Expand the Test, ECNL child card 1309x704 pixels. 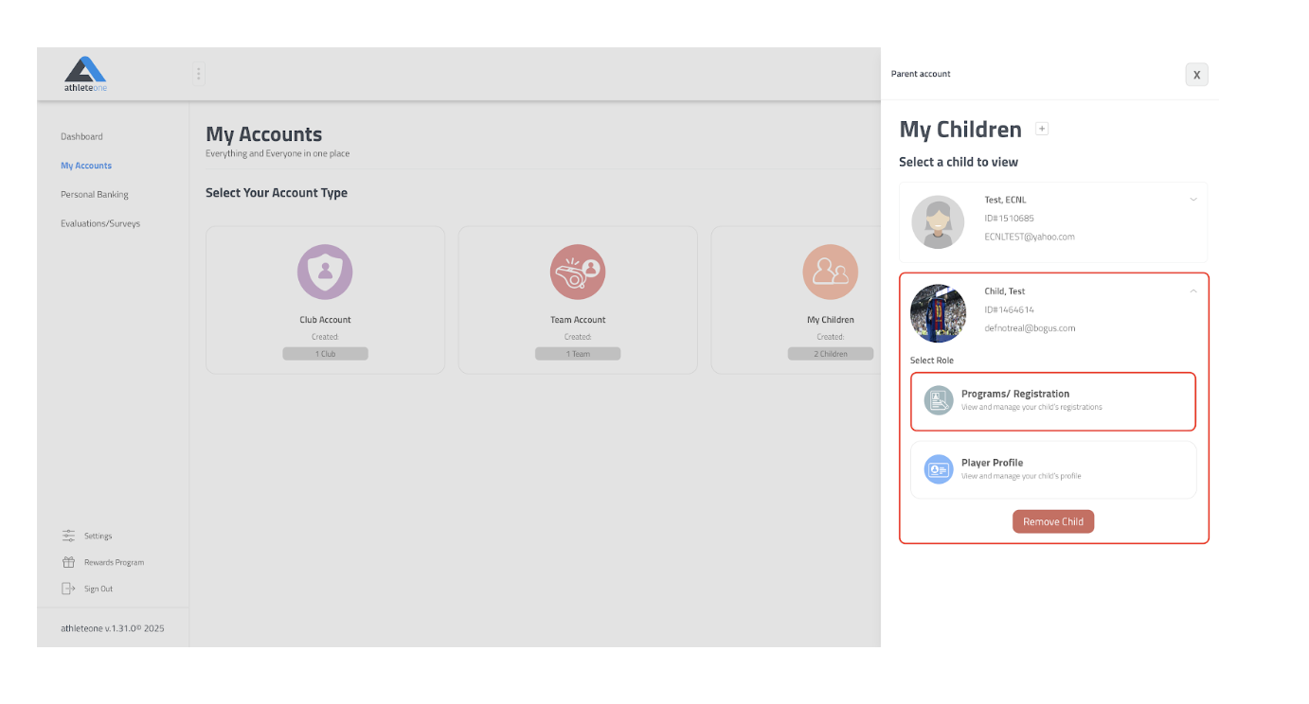coord(1192,200)
